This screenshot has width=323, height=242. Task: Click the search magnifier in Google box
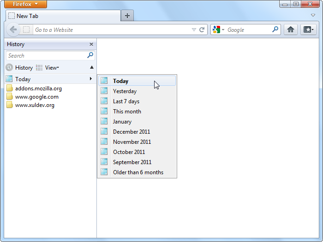tap(275, 30)
